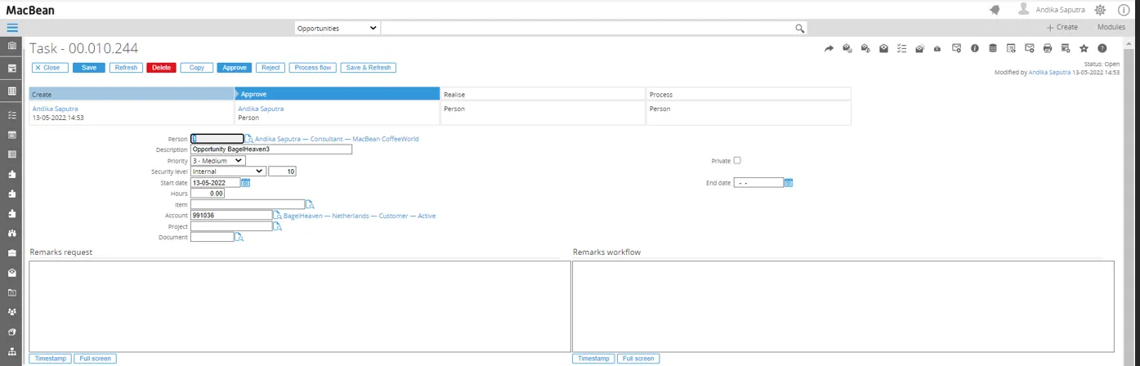This screenshot has height=366, width=1140.
Task: Click the database stack icon
Action: (x=993, y=49)
